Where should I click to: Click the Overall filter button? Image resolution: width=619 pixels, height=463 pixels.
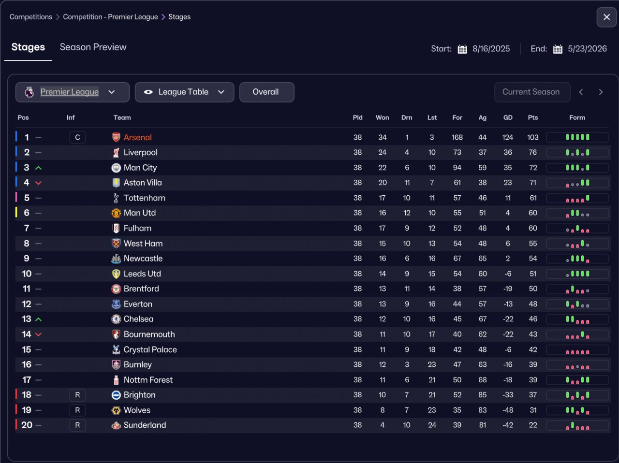(x=266, y=92)
